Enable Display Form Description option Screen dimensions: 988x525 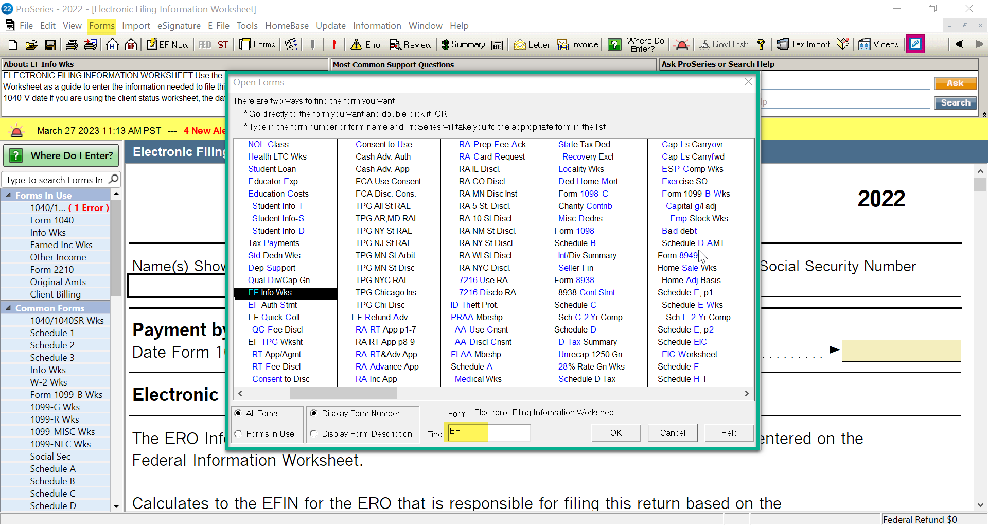314,434
